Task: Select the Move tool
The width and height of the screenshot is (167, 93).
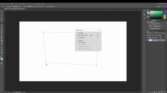Action: [2, 11]
